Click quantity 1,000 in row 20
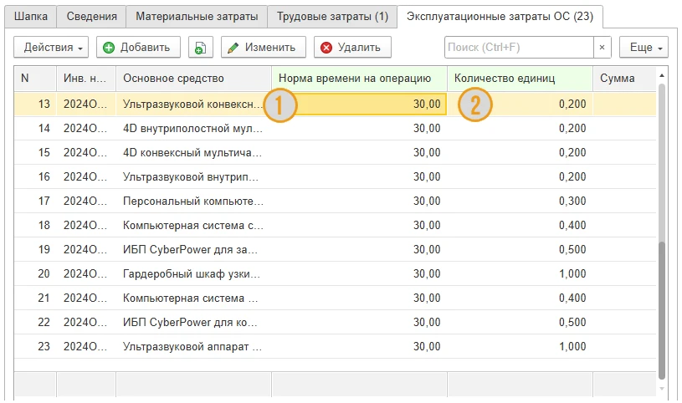Viewport: 682px width, 403px height. click(520, 274)
